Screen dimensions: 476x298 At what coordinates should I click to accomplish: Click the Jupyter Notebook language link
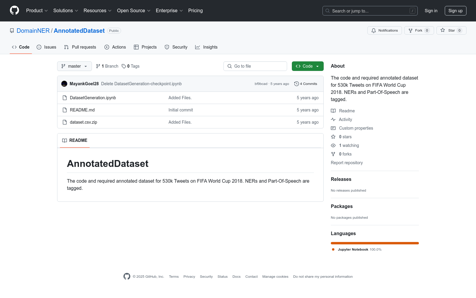[356, 249]
